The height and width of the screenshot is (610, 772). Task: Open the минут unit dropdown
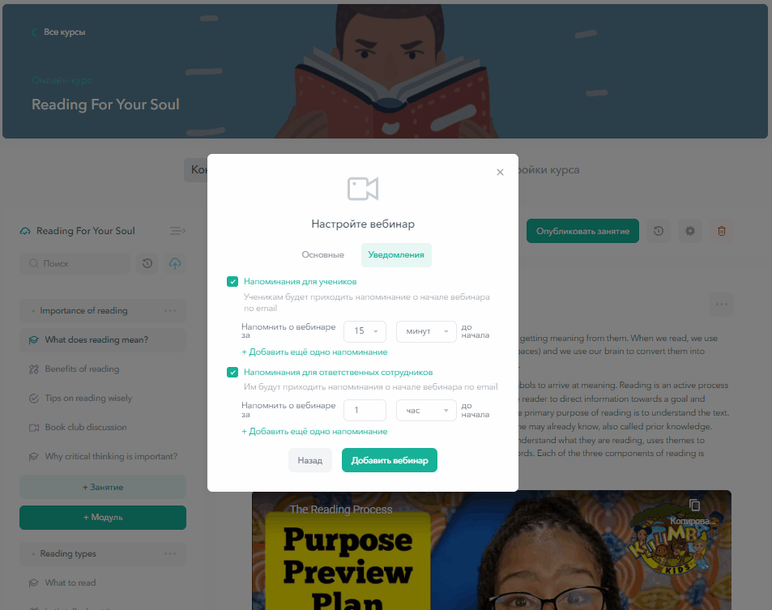click(x=426, y=331)
